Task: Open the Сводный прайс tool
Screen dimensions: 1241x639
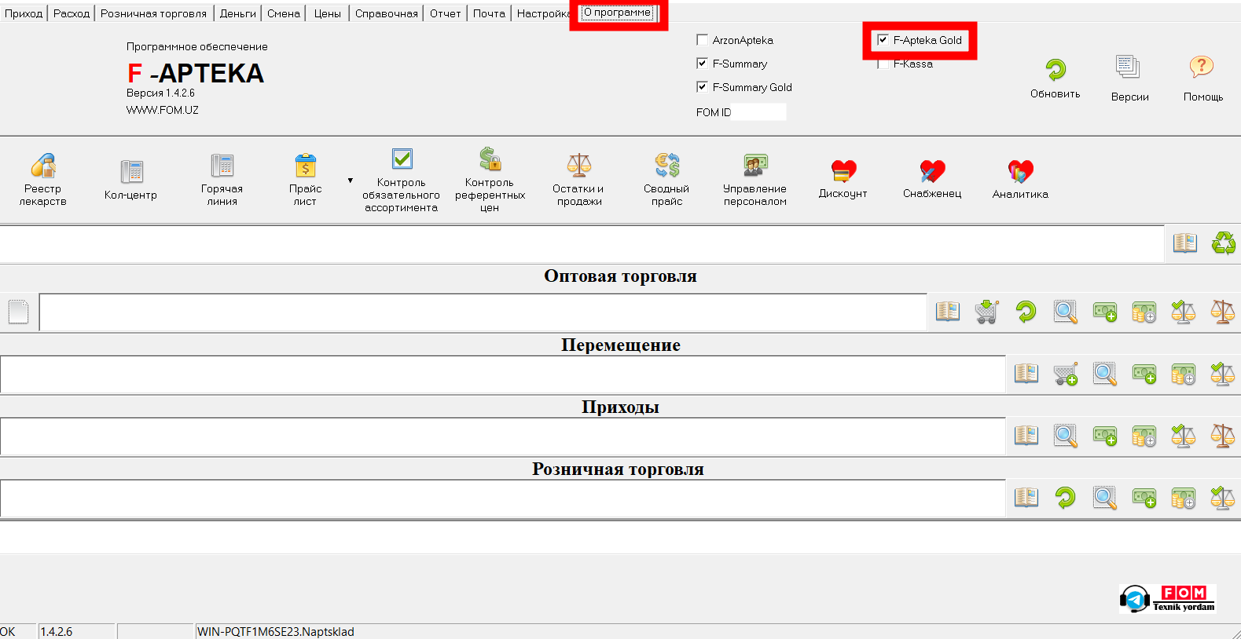Action: (x=666, y=180)
